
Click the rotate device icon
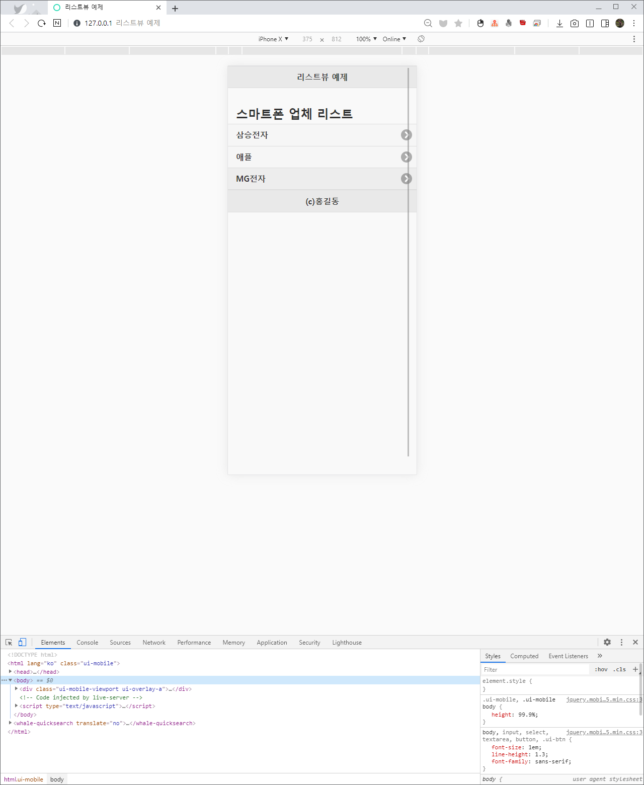point(421,39)
